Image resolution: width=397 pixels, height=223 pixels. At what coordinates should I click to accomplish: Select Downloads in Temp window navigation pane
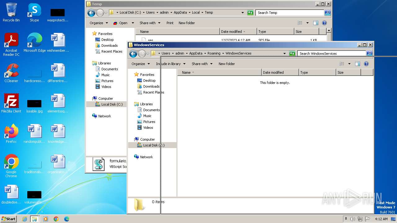coord(109,46)
